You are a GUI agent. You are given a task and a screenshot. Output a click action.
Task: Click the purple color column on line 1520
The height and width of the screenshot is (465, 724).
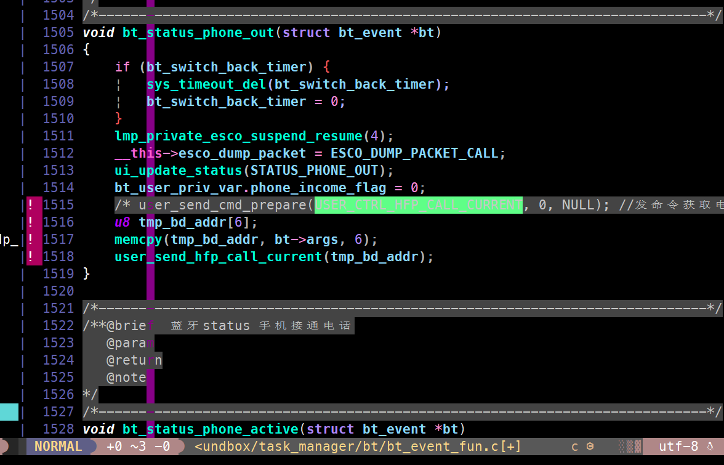coord(150,291)
